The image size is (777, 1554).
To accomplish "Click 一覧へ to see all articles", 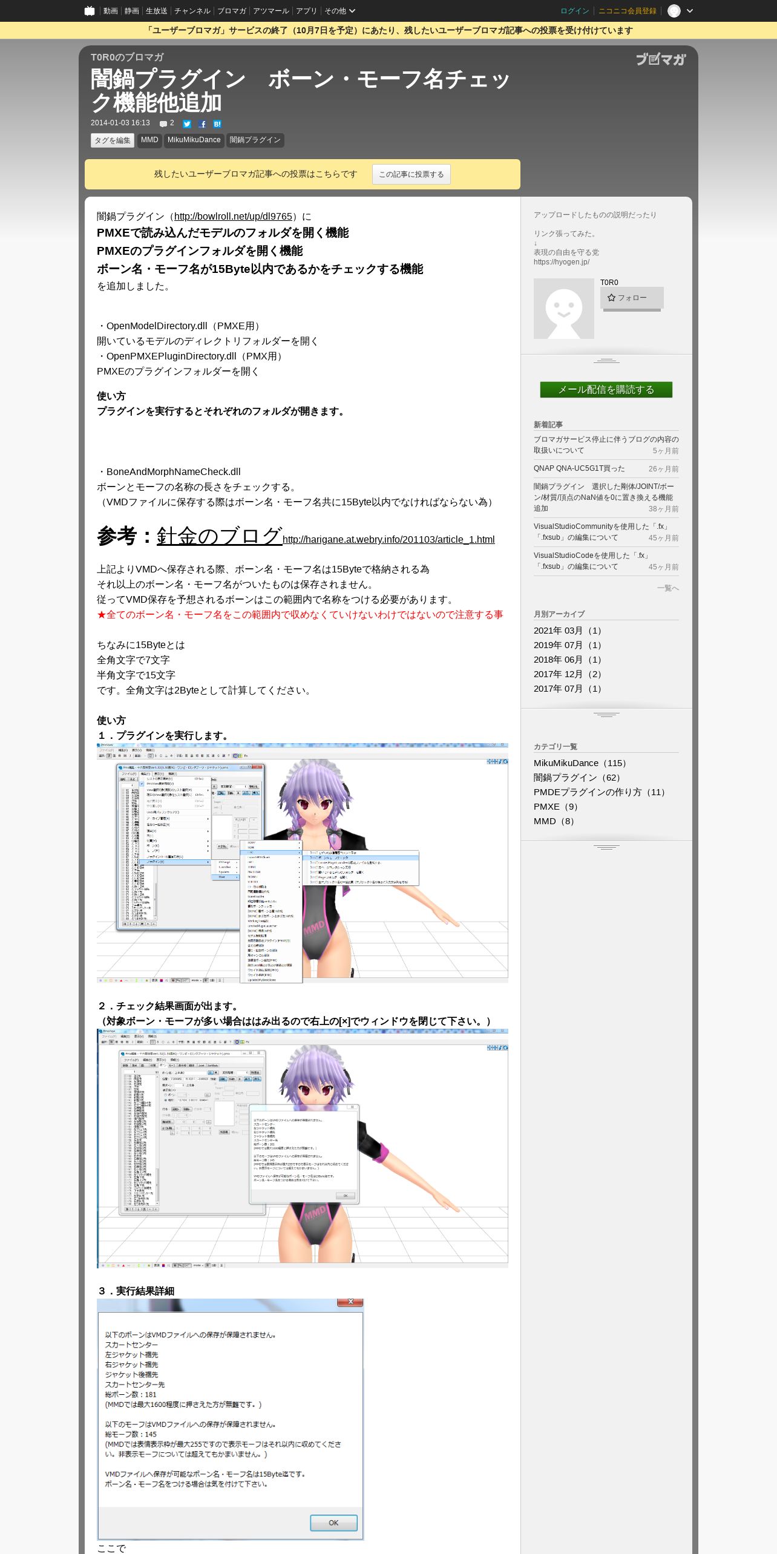I will [x=668, y=588].
